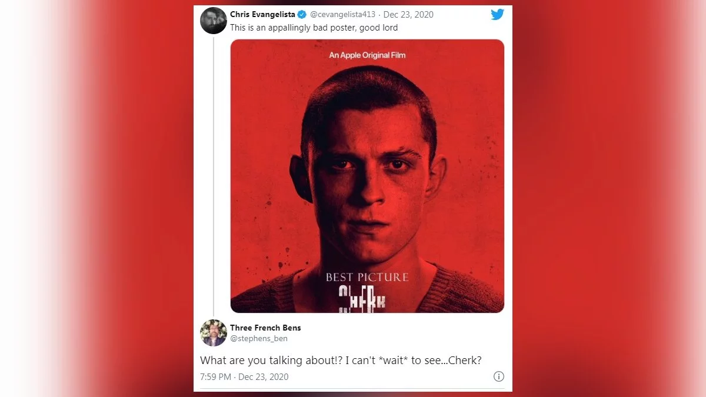Screen dimensions: 706x397
Task: Open Three French Bens' profile avatar
Action: tap(213, 333)
